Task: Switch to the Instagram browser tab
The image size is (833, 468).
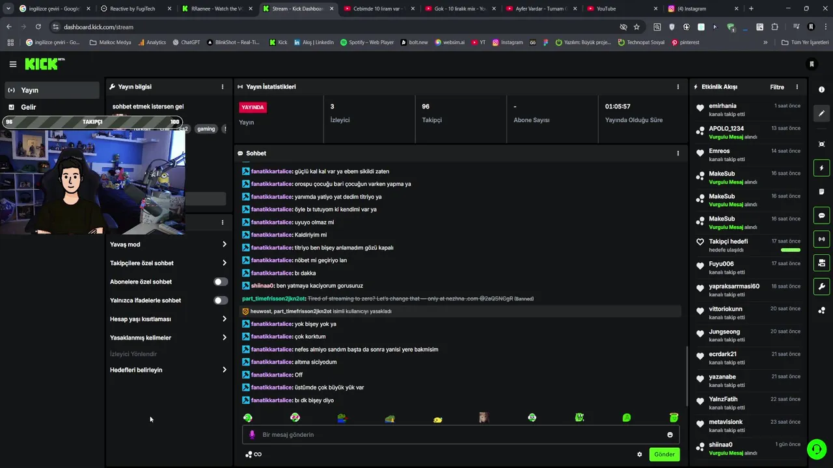Action: (x=703, y=8)
